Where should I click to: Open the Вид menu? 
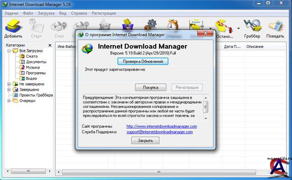click(63, 13)
